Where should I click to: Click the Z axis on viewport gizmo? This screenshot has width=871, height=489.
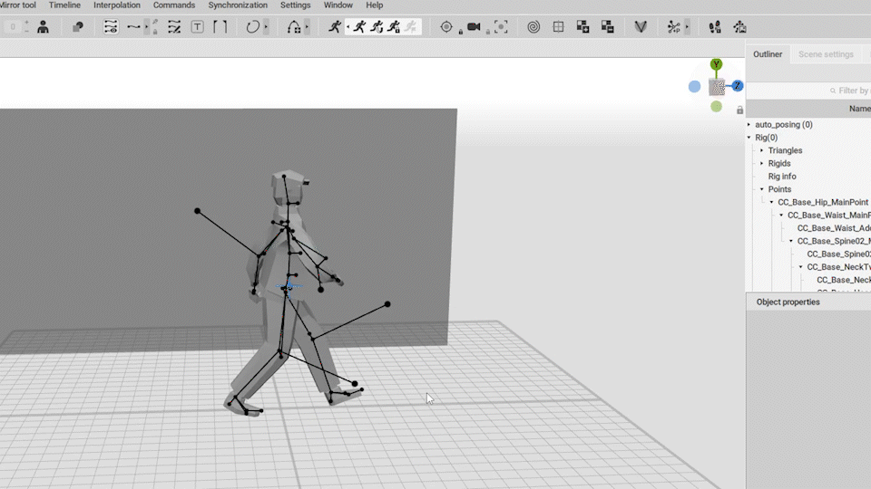(x=737, y=85)
